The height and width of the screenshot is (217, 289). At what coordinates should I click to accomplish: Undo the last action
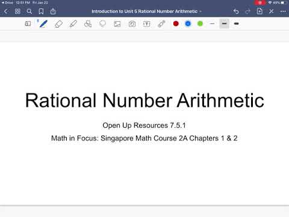tap(236, 11)
